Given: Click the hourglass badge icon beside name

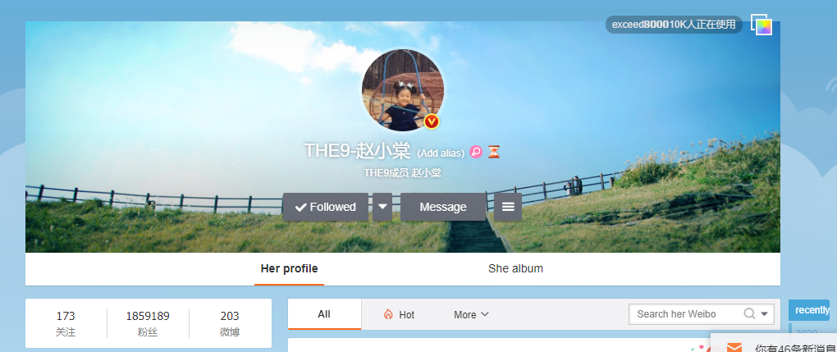Looking at the screenshot, I should click(x=494, y=153).
